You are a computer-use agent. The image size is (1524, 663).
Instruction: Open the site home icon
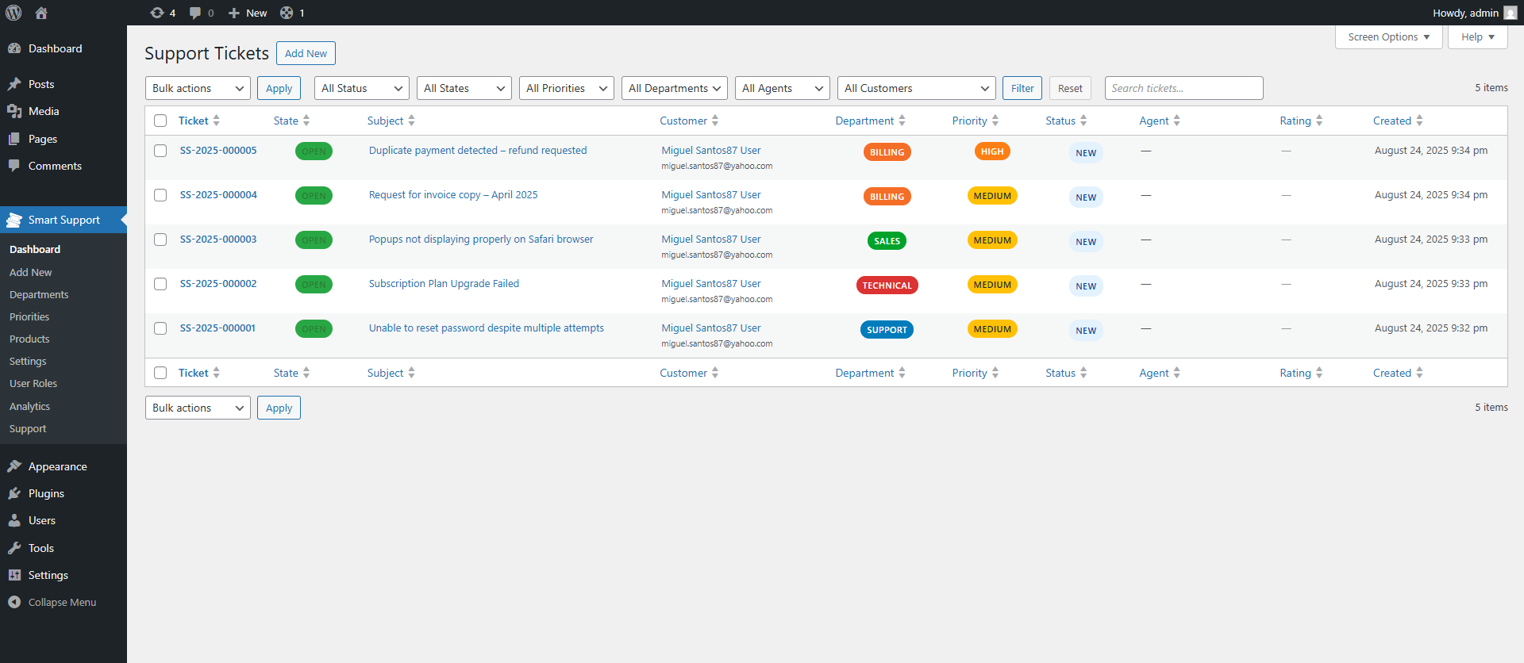tap(41, 13)
